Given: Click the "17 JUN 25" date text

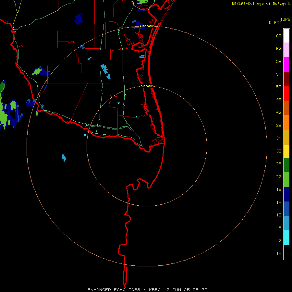Looking at the screenshot, I should 177,290.
